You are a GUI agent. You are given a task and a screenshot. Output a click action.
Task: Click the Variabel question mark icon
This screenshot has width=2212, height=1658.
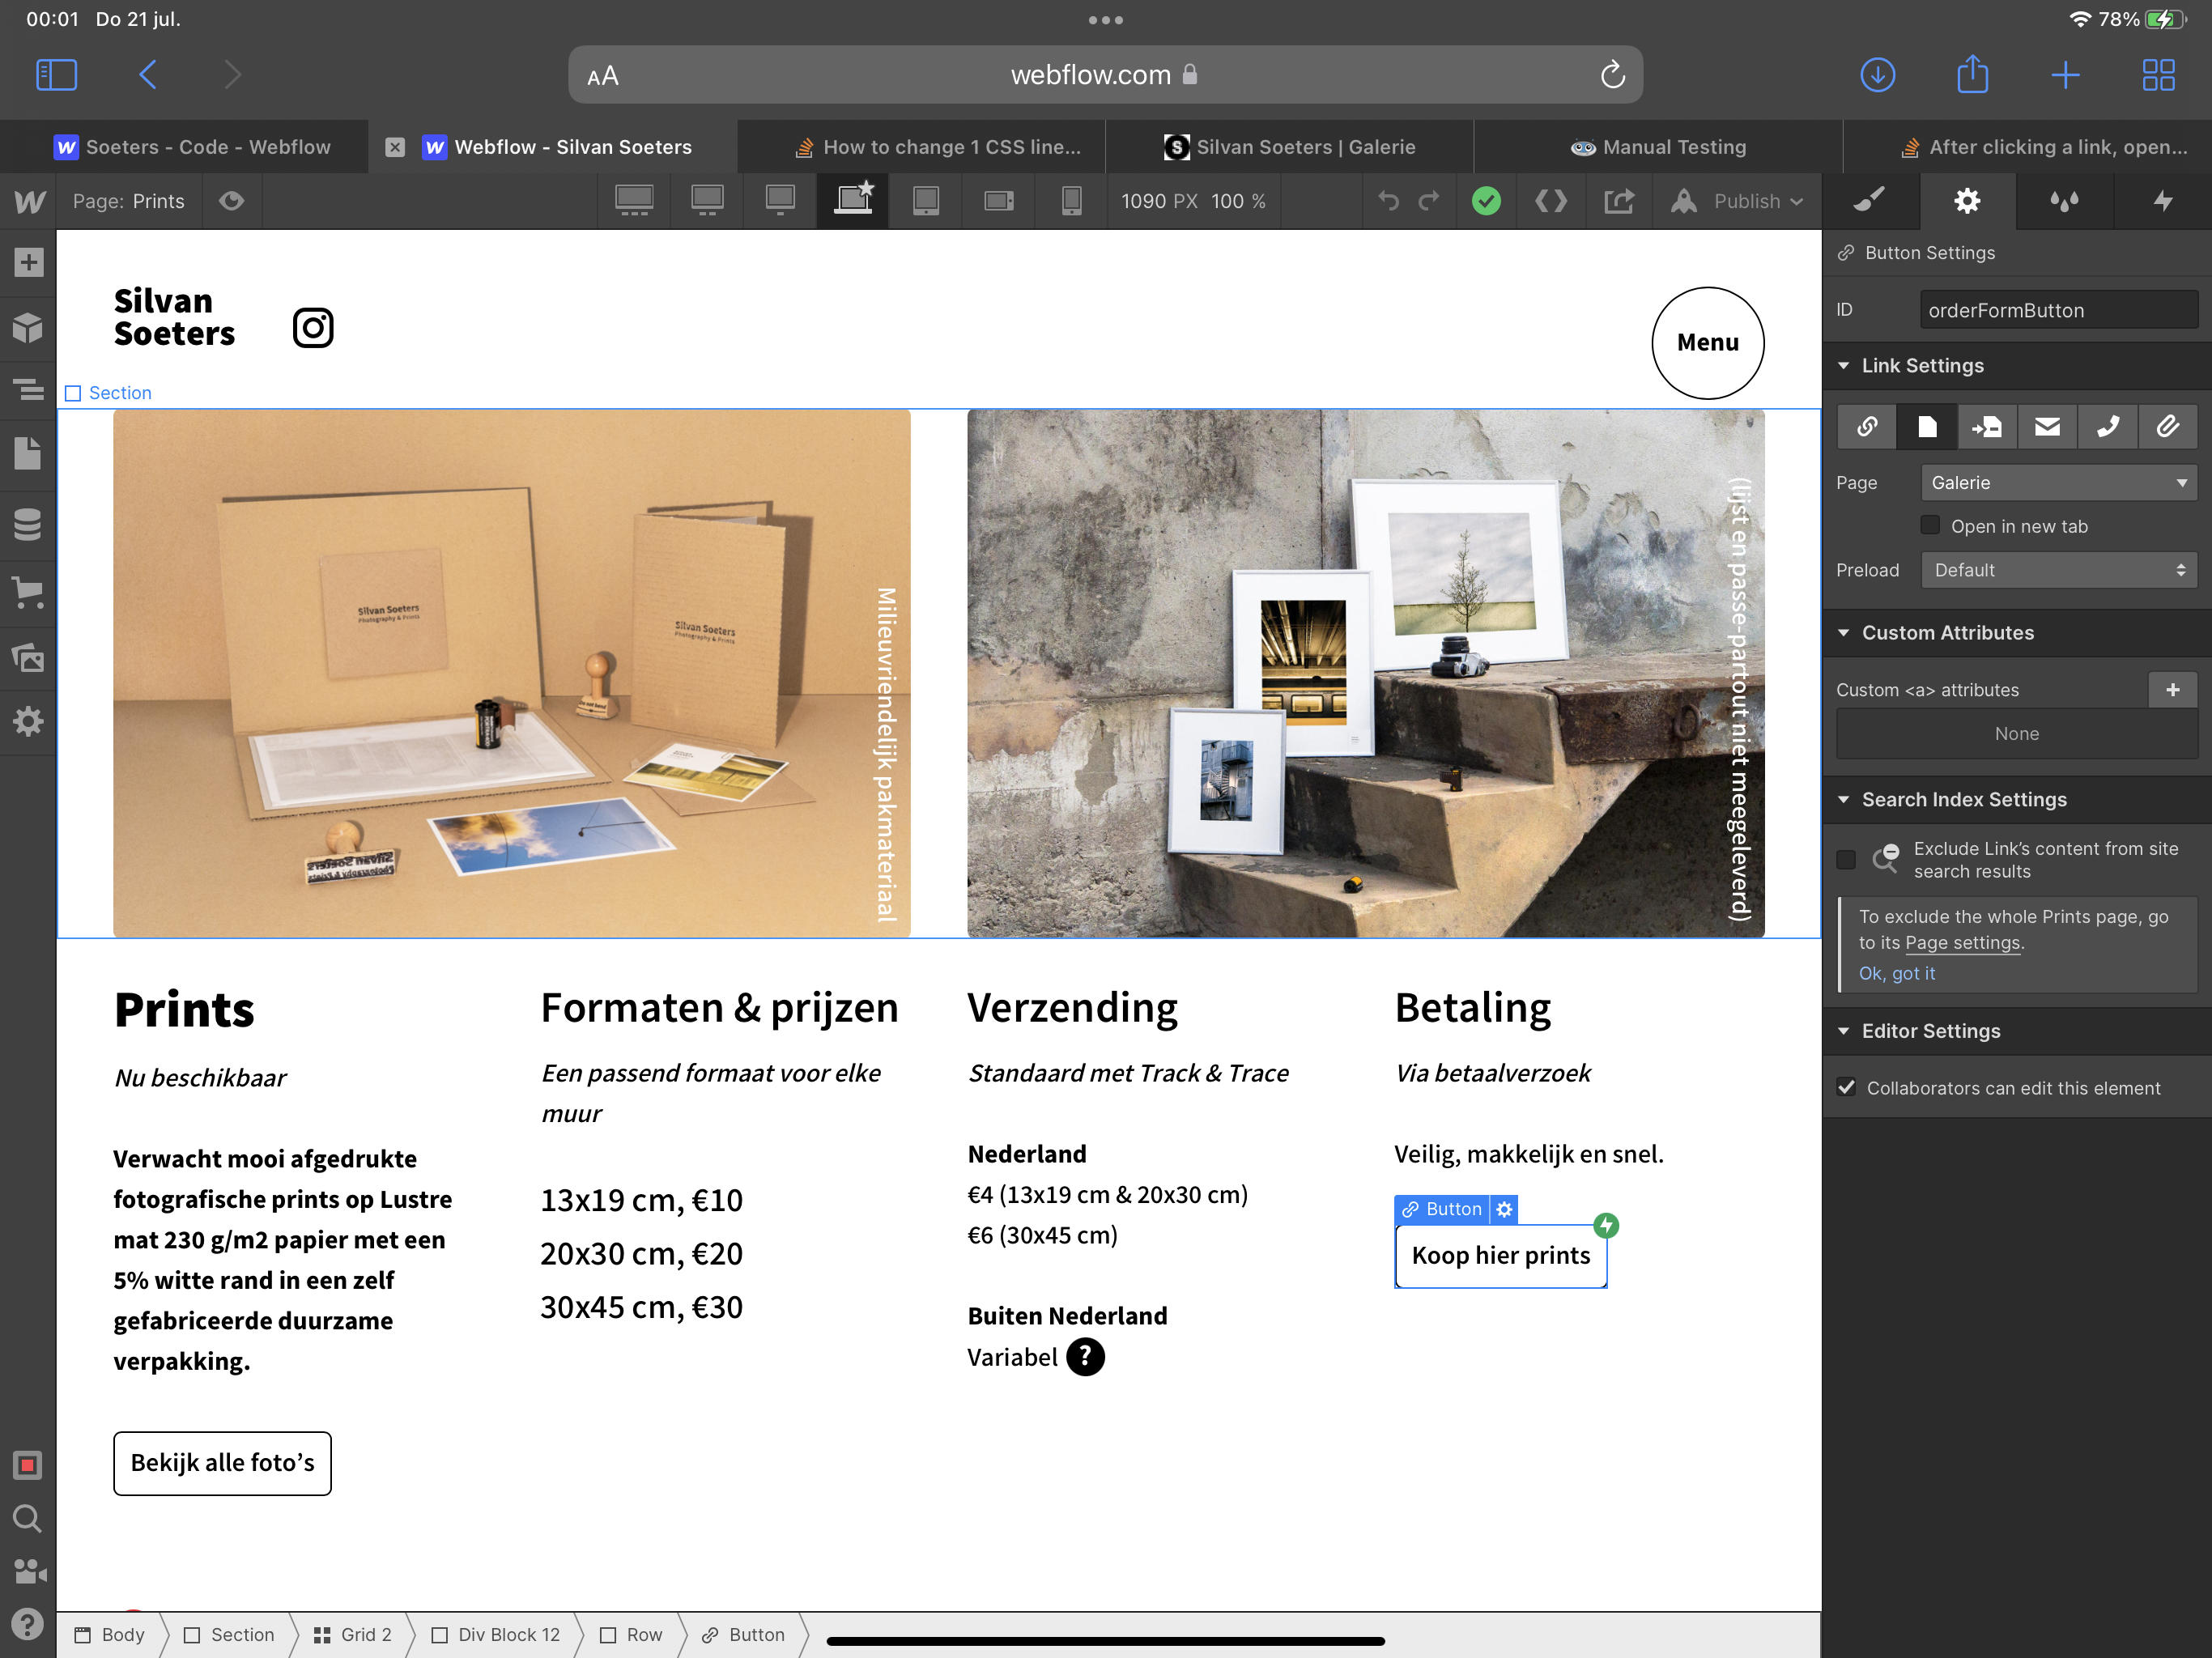(x=1085, y=1357)
